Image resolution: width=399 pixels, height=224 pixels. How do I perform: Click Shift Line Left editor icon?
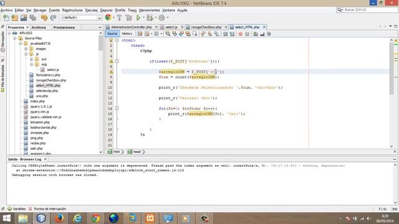(225, 34)
